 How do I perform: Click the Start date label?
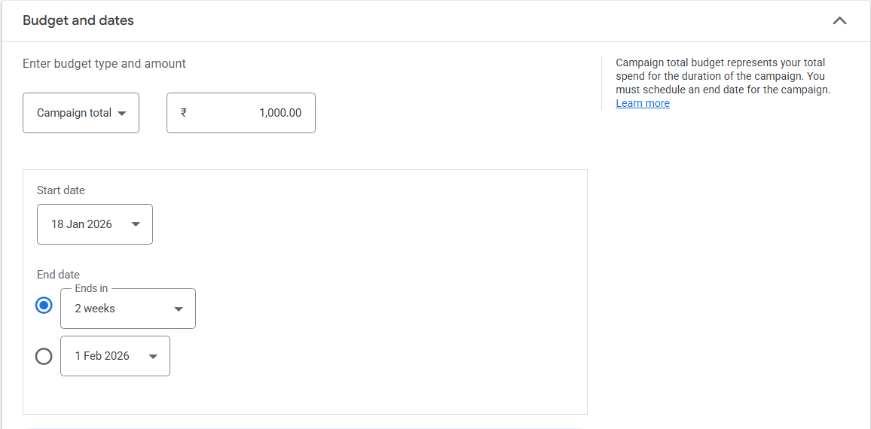[61, 190]
